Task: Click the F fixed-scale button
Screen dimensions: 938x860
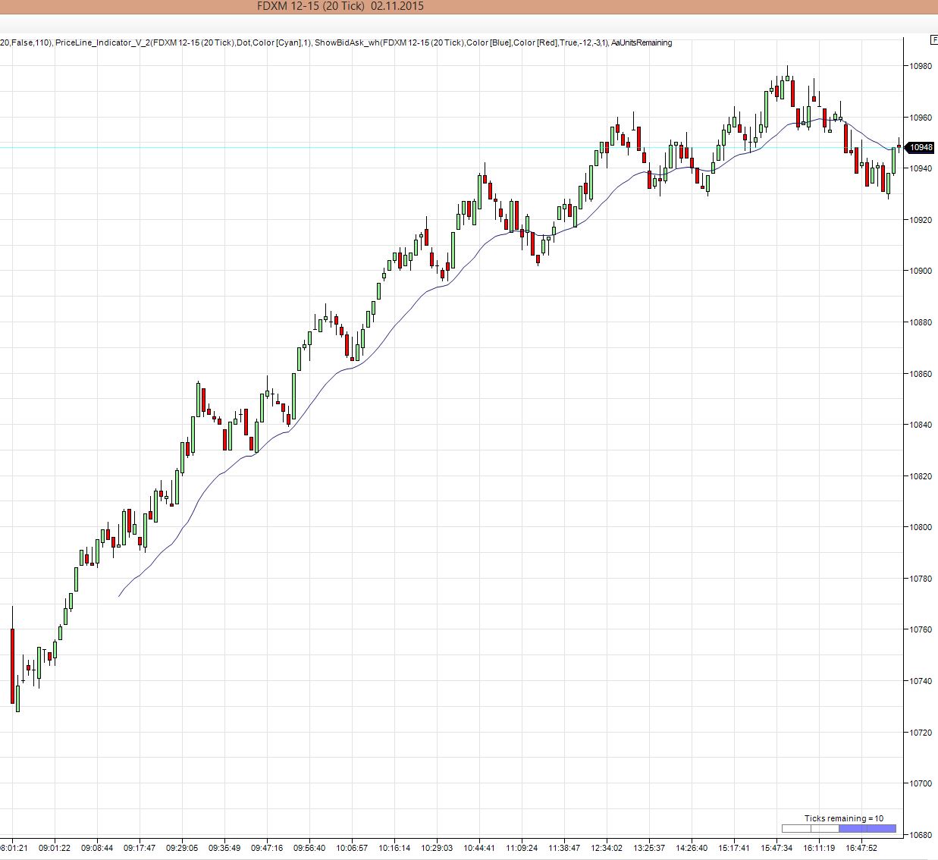Action: click(x=934, y=39)
